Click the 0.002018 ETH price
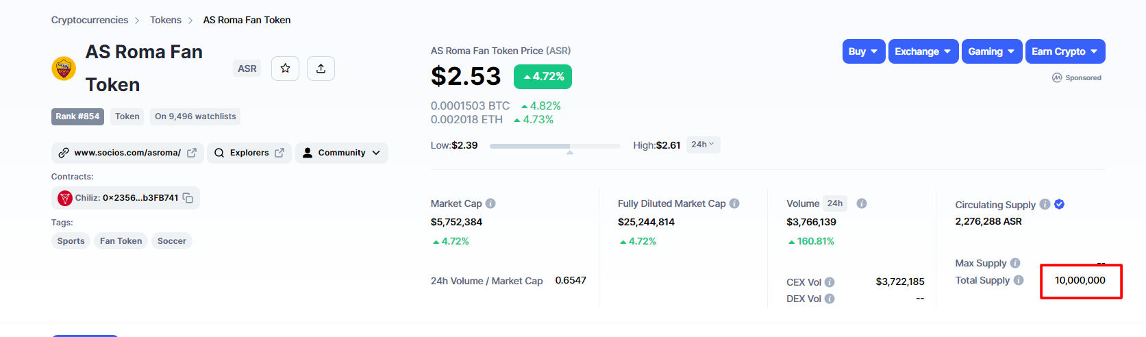 (x=466, y=119)
